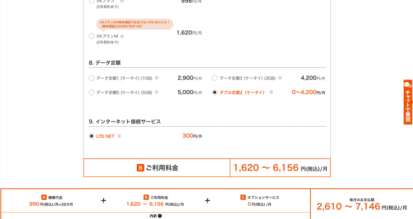Click the 1,620 〜 6,156 円(税込)/月 total
Viewport: 413px width, 219px height.
coord(280,168)
